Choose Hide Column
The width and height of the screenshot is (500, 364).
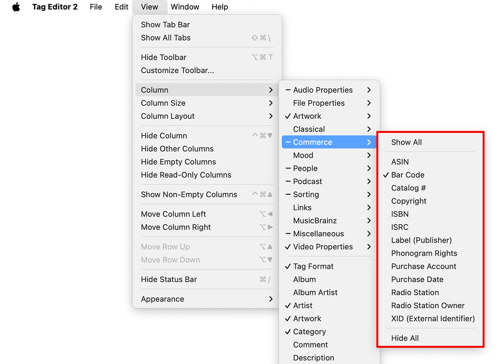[207, 136]
